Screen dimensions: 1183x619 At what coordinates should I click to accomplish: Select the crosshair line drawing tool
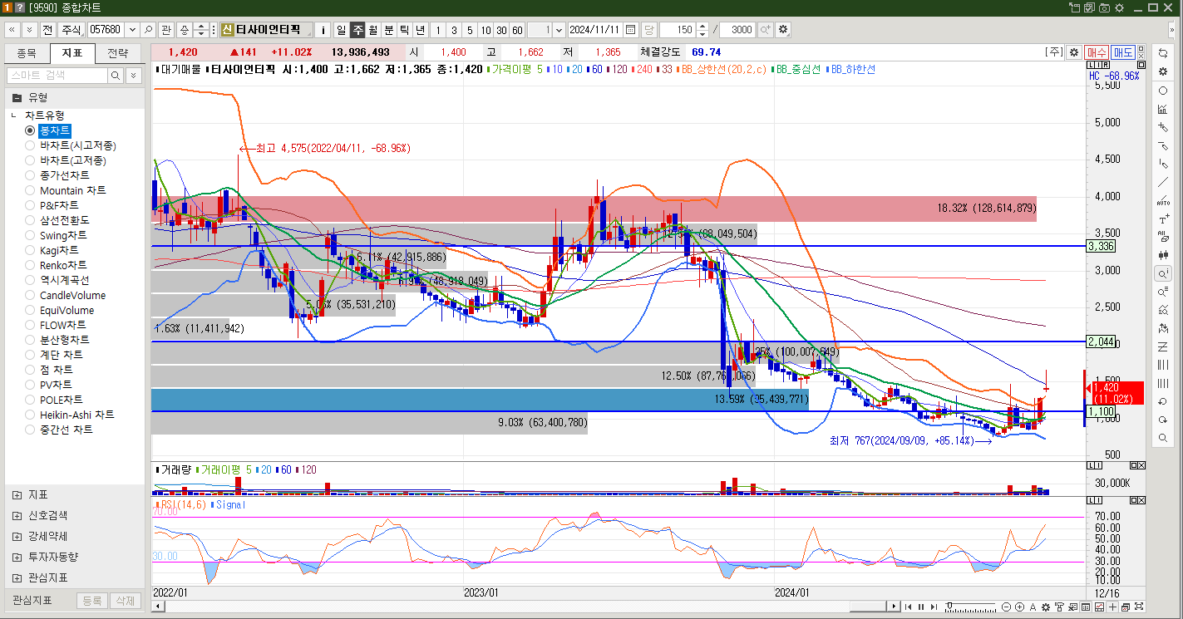[1162, 127]
